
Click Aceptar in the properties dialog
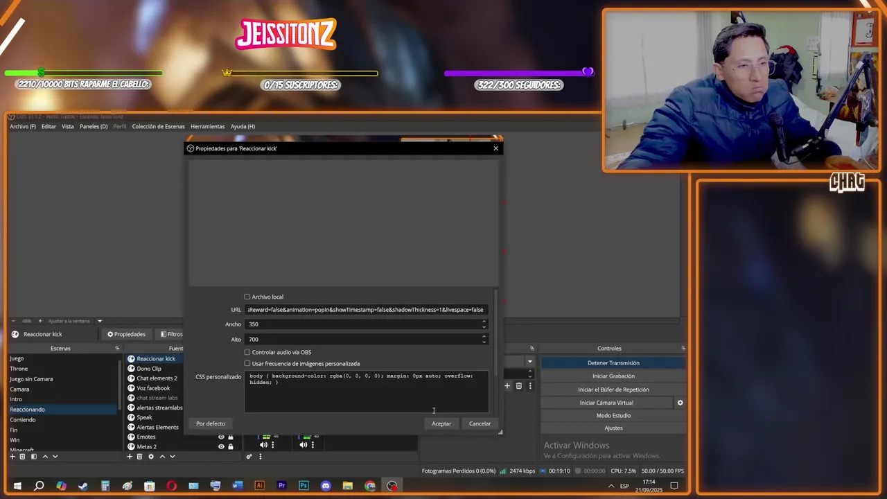(x=441, y=423)
